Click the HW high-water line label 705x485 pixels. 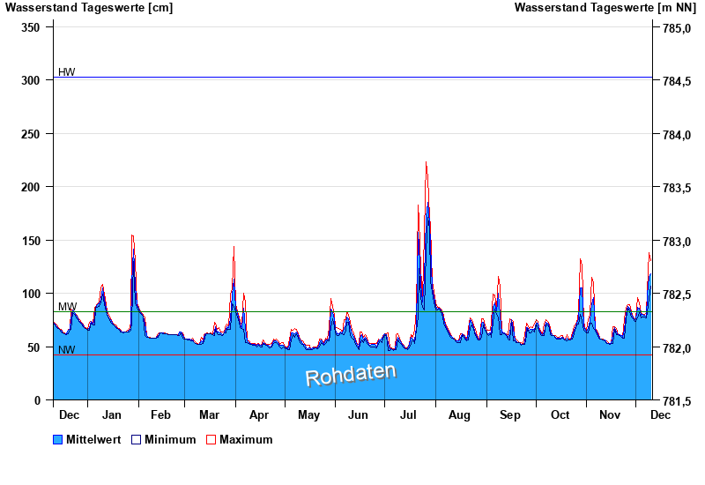coord(67,72)
